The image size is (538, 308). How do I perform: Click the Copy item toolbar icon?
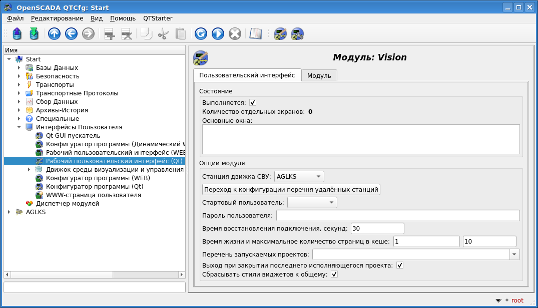tap(147, 34)
